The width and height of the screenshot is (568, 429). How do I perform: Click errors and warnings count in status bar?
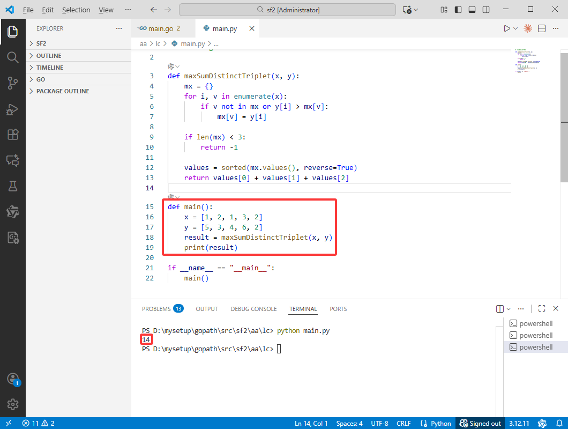[39, 423]
